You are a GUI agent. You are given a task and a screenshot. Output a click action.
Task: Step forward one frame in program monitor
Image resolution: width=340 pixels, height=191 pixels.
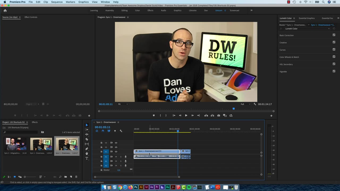point(193,115)
